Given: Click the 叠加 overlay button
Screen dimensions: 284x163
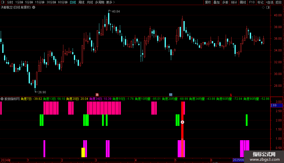Looking at the screenshot, I should (217, 2).
